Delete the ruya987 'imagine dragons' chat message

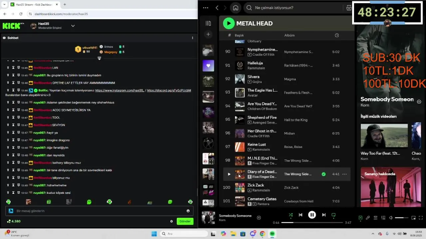tap(8, 140)
